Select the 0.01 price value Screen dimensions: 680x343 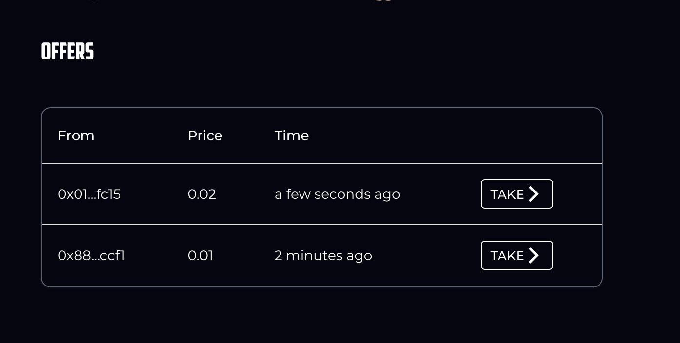tap(200, 256)
